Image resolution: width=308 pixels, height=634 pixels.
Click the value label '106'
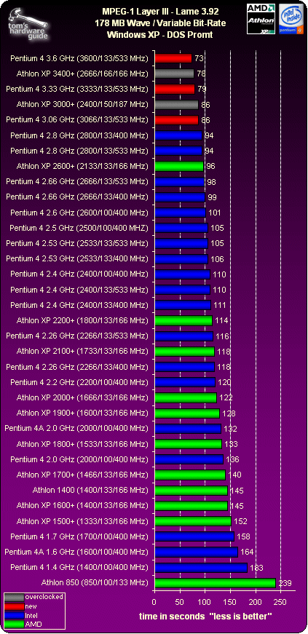(x=217, y=259)
